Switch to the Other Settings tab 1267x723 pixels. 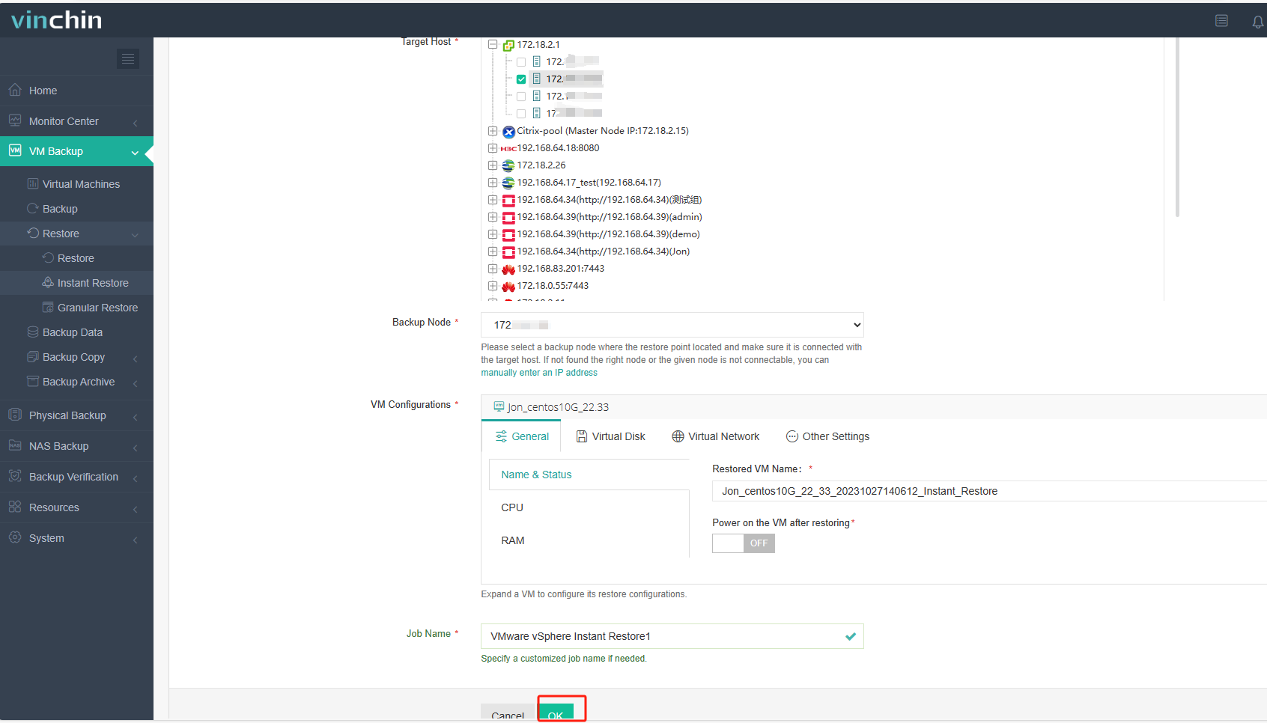click(827, 436)
